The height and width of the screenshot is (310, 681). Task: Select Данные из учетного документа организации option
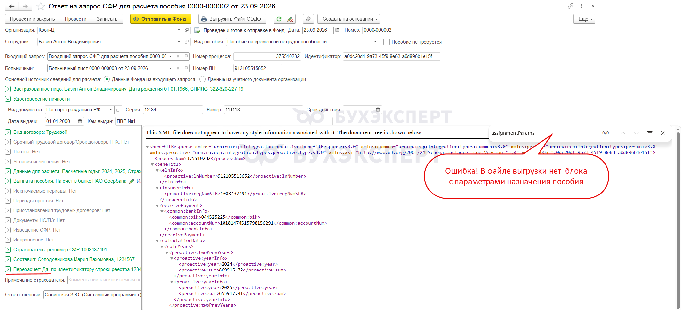click(x=202, y=79)
